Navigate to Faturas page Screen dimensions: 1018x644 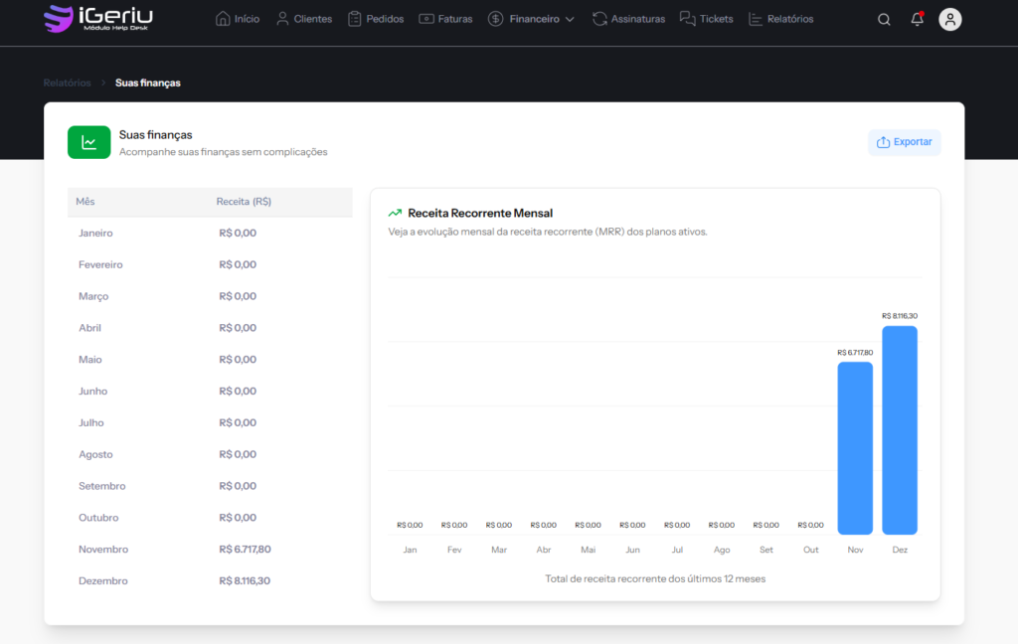(445, 19)
